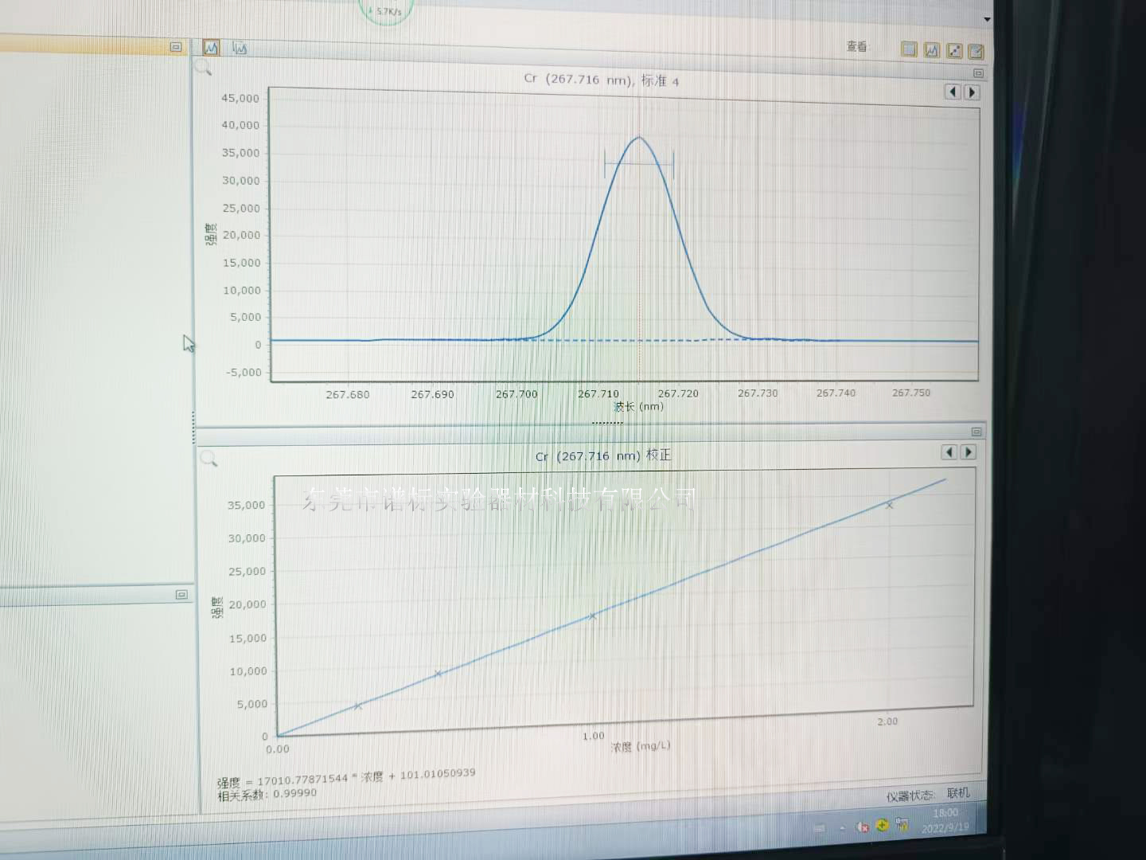Click the horizontal splitter between the graphs
Screen dimensions: 1146x860
tap(607, 423)
